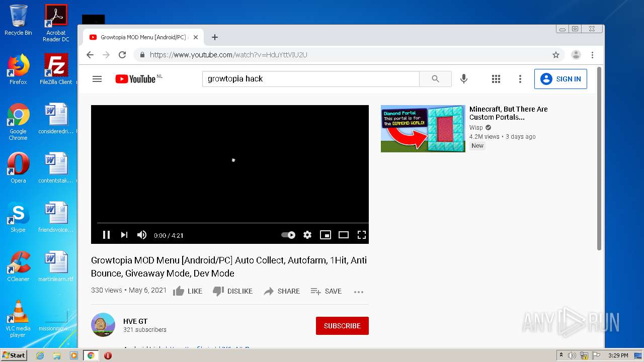Open Chrome profile icon
The height and width of the screenshot is (362, 644).
pyautogui.click(x=576, y=55)
